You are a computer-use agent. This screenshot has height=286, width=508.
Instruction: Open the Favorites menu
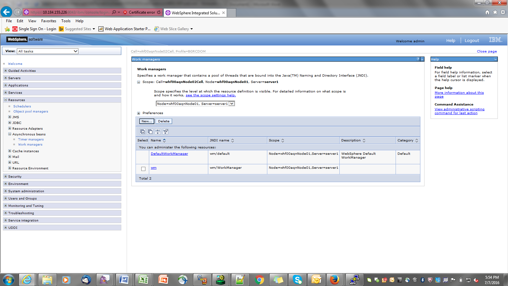click(49, 21)
